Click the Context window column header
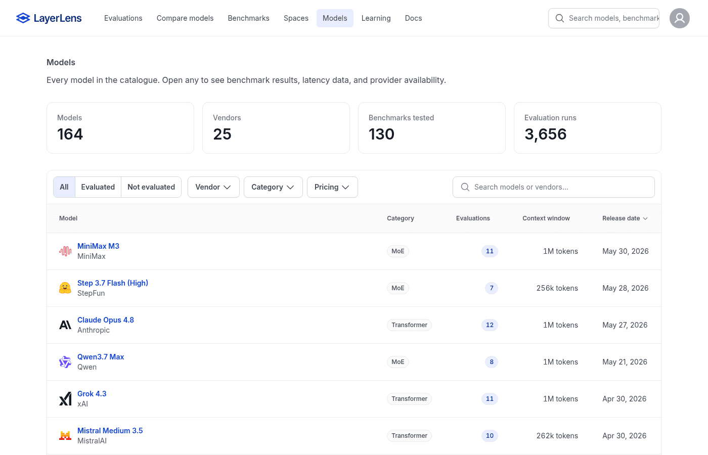The width and height of the screenshot is (708, 455). pos(546,218)
